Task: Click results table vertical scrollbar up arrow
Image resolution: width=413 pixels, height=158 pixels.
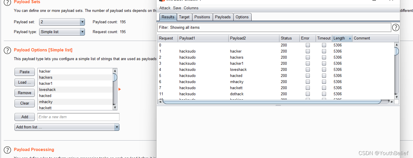Action: coord(397,44)
